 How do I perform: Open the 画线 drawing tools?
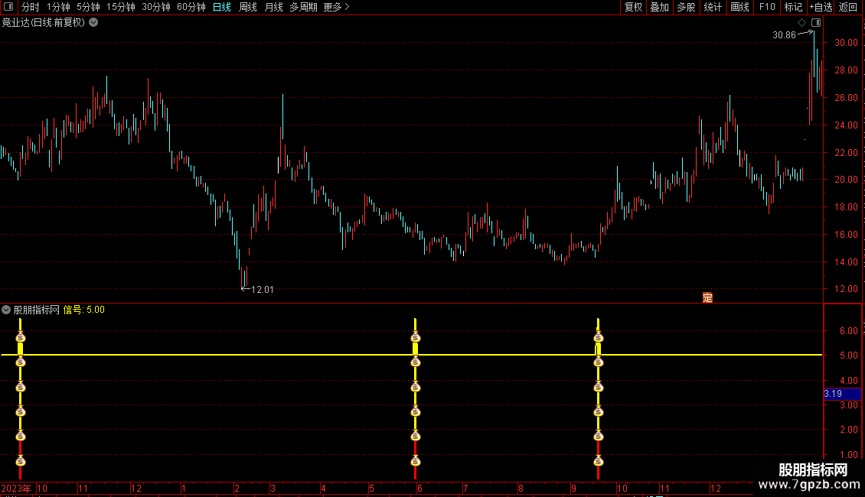pyautogui.click(x=739, y=7)
